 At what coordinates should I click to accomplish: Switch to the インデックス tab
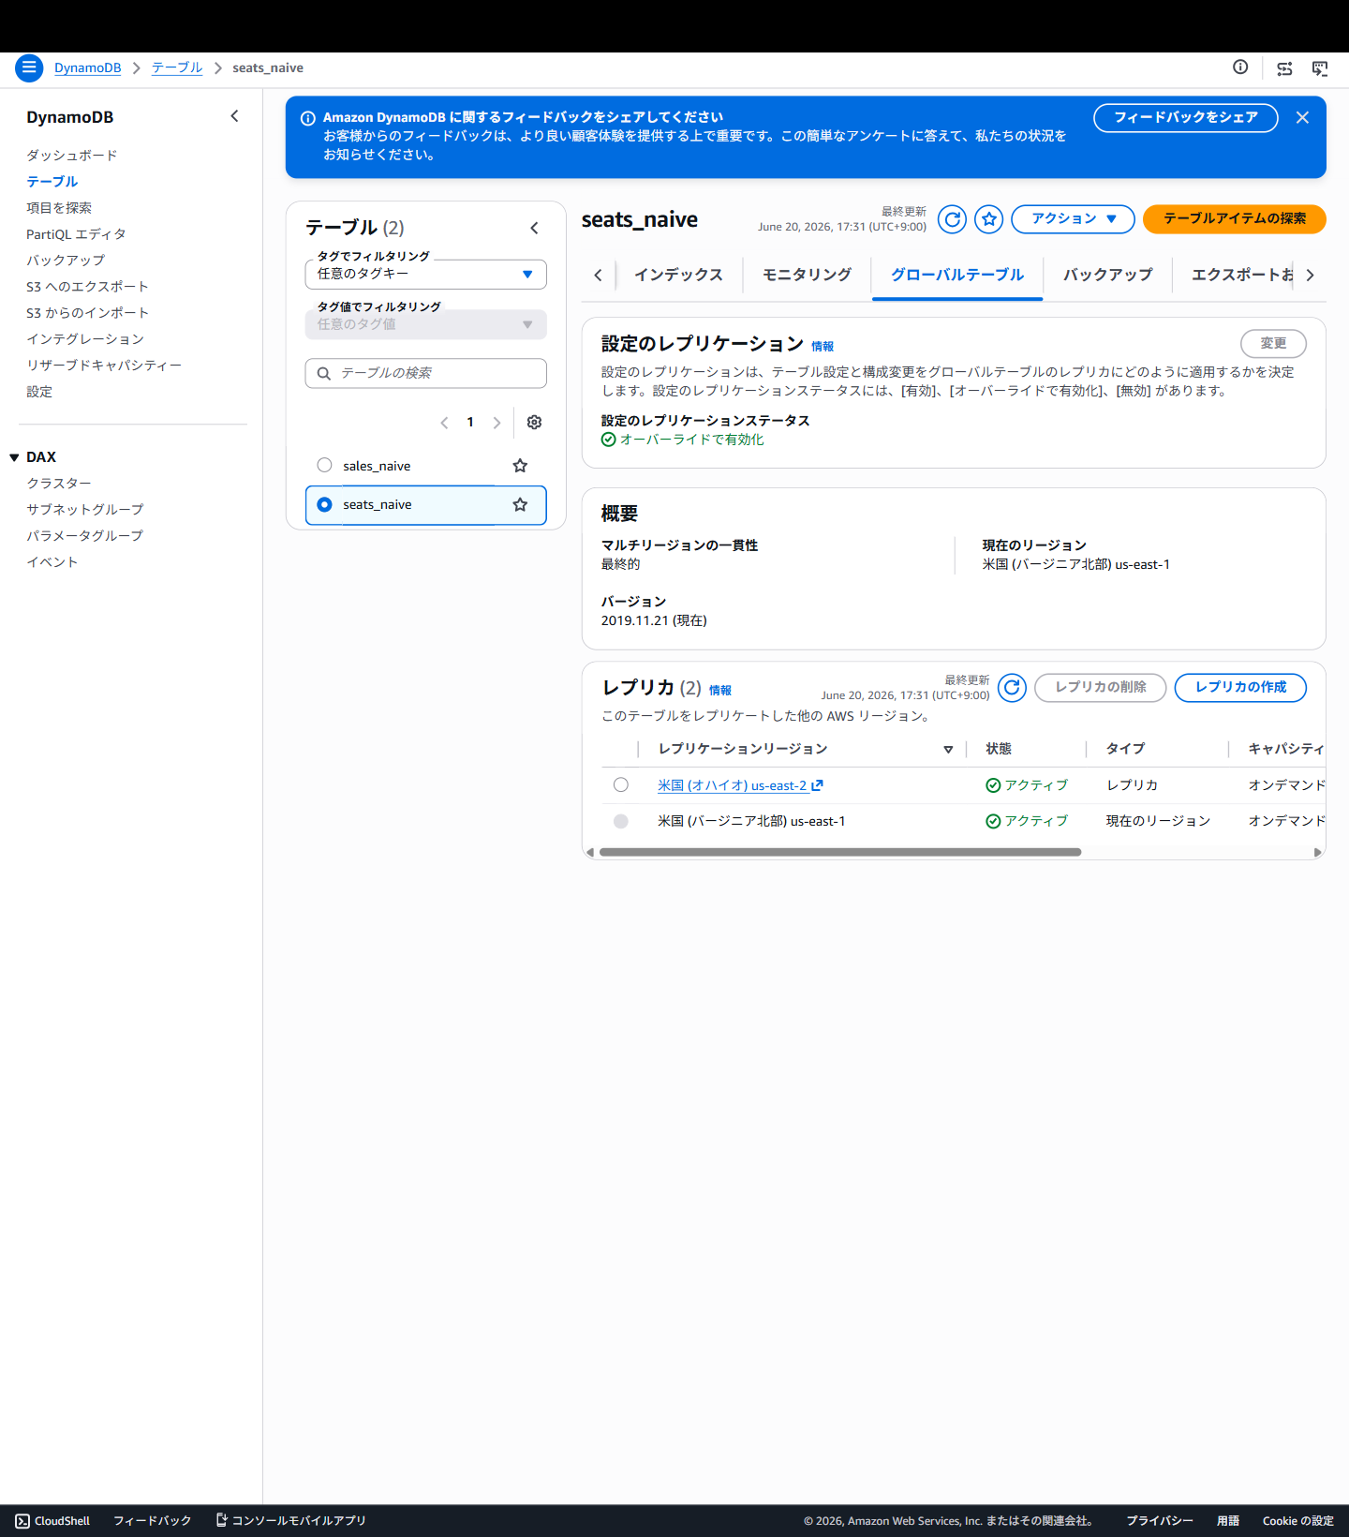(678, 275)
